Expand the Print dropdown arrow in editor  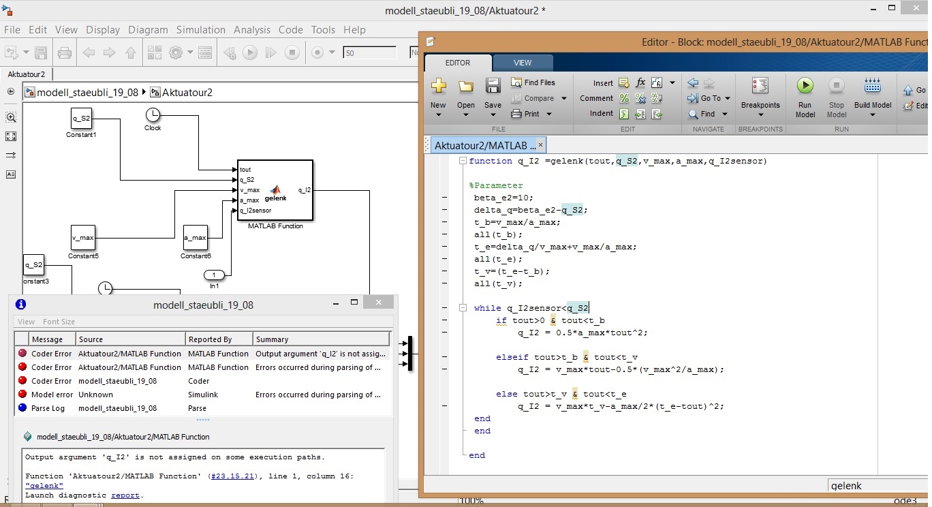(x=548, y=114)
